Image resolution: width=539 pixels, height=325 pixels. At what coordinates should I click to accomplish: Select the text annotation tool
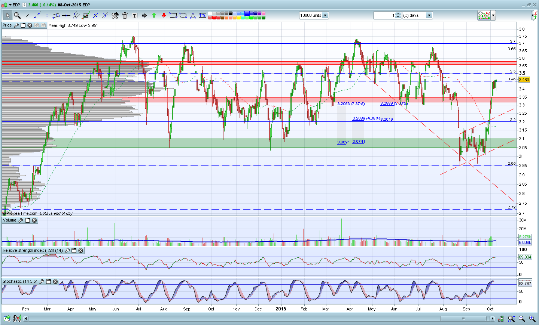coord(134,15)
